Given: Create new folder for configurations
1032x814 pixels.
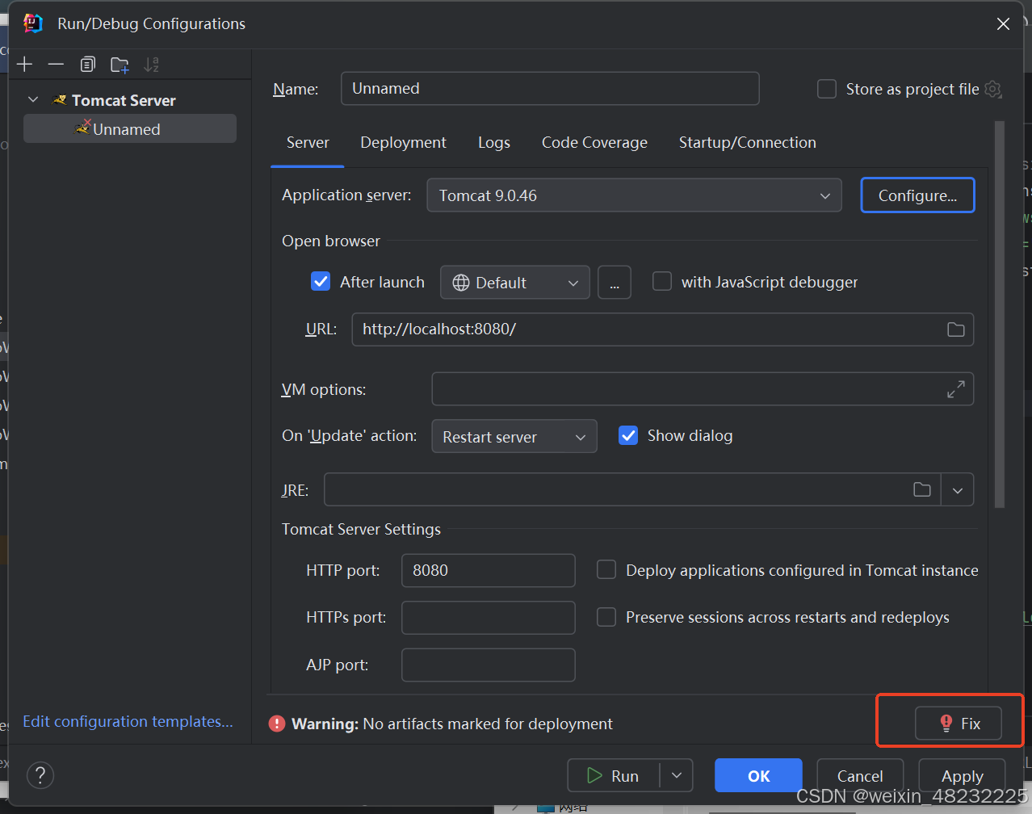Looking at the screenshot, I should 120,65.
